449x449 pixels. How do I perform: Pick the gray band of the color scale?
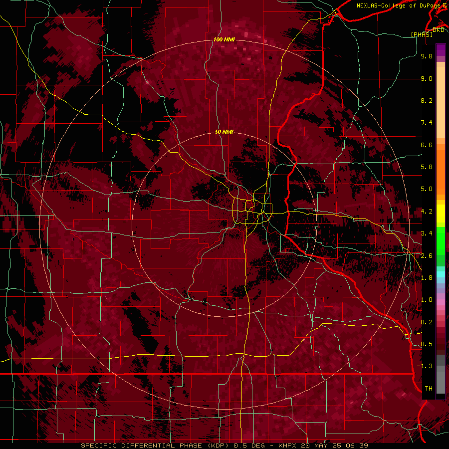click(441, 374)
